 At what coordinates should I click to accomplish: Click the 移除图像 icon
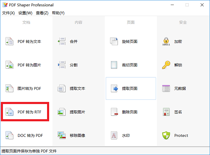[62, 135]
